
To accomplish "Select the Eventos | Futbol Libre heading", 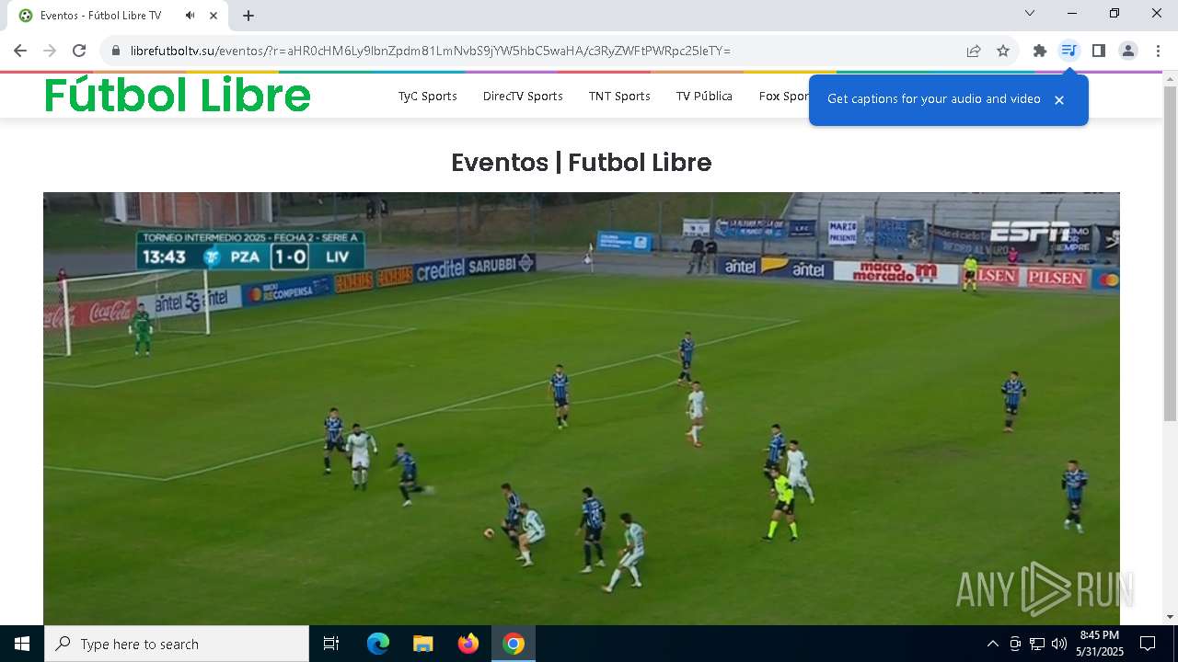I will 582,163.
